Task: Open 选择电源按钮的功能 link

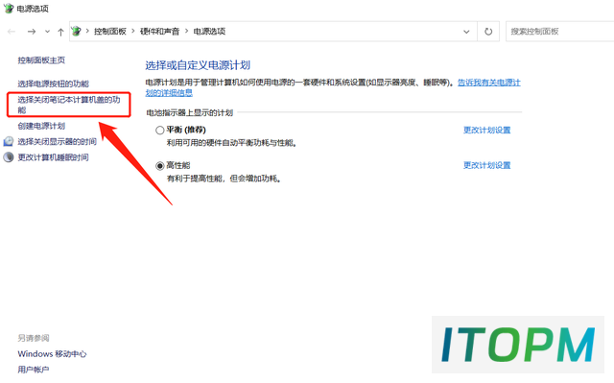Action: click(54, 84)
